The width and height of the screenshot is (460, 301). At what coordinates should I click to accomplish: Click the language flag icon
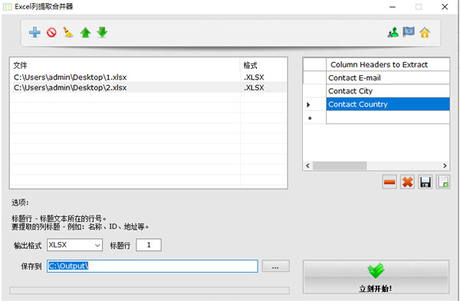pos(409,32)
